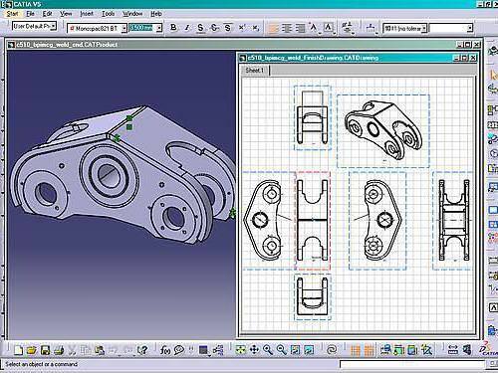Image resolution: width=498 pixels, height=373 pixels.
Task: Click the Open folder icon
Action: pyautogui.click(x=32, y=350)
